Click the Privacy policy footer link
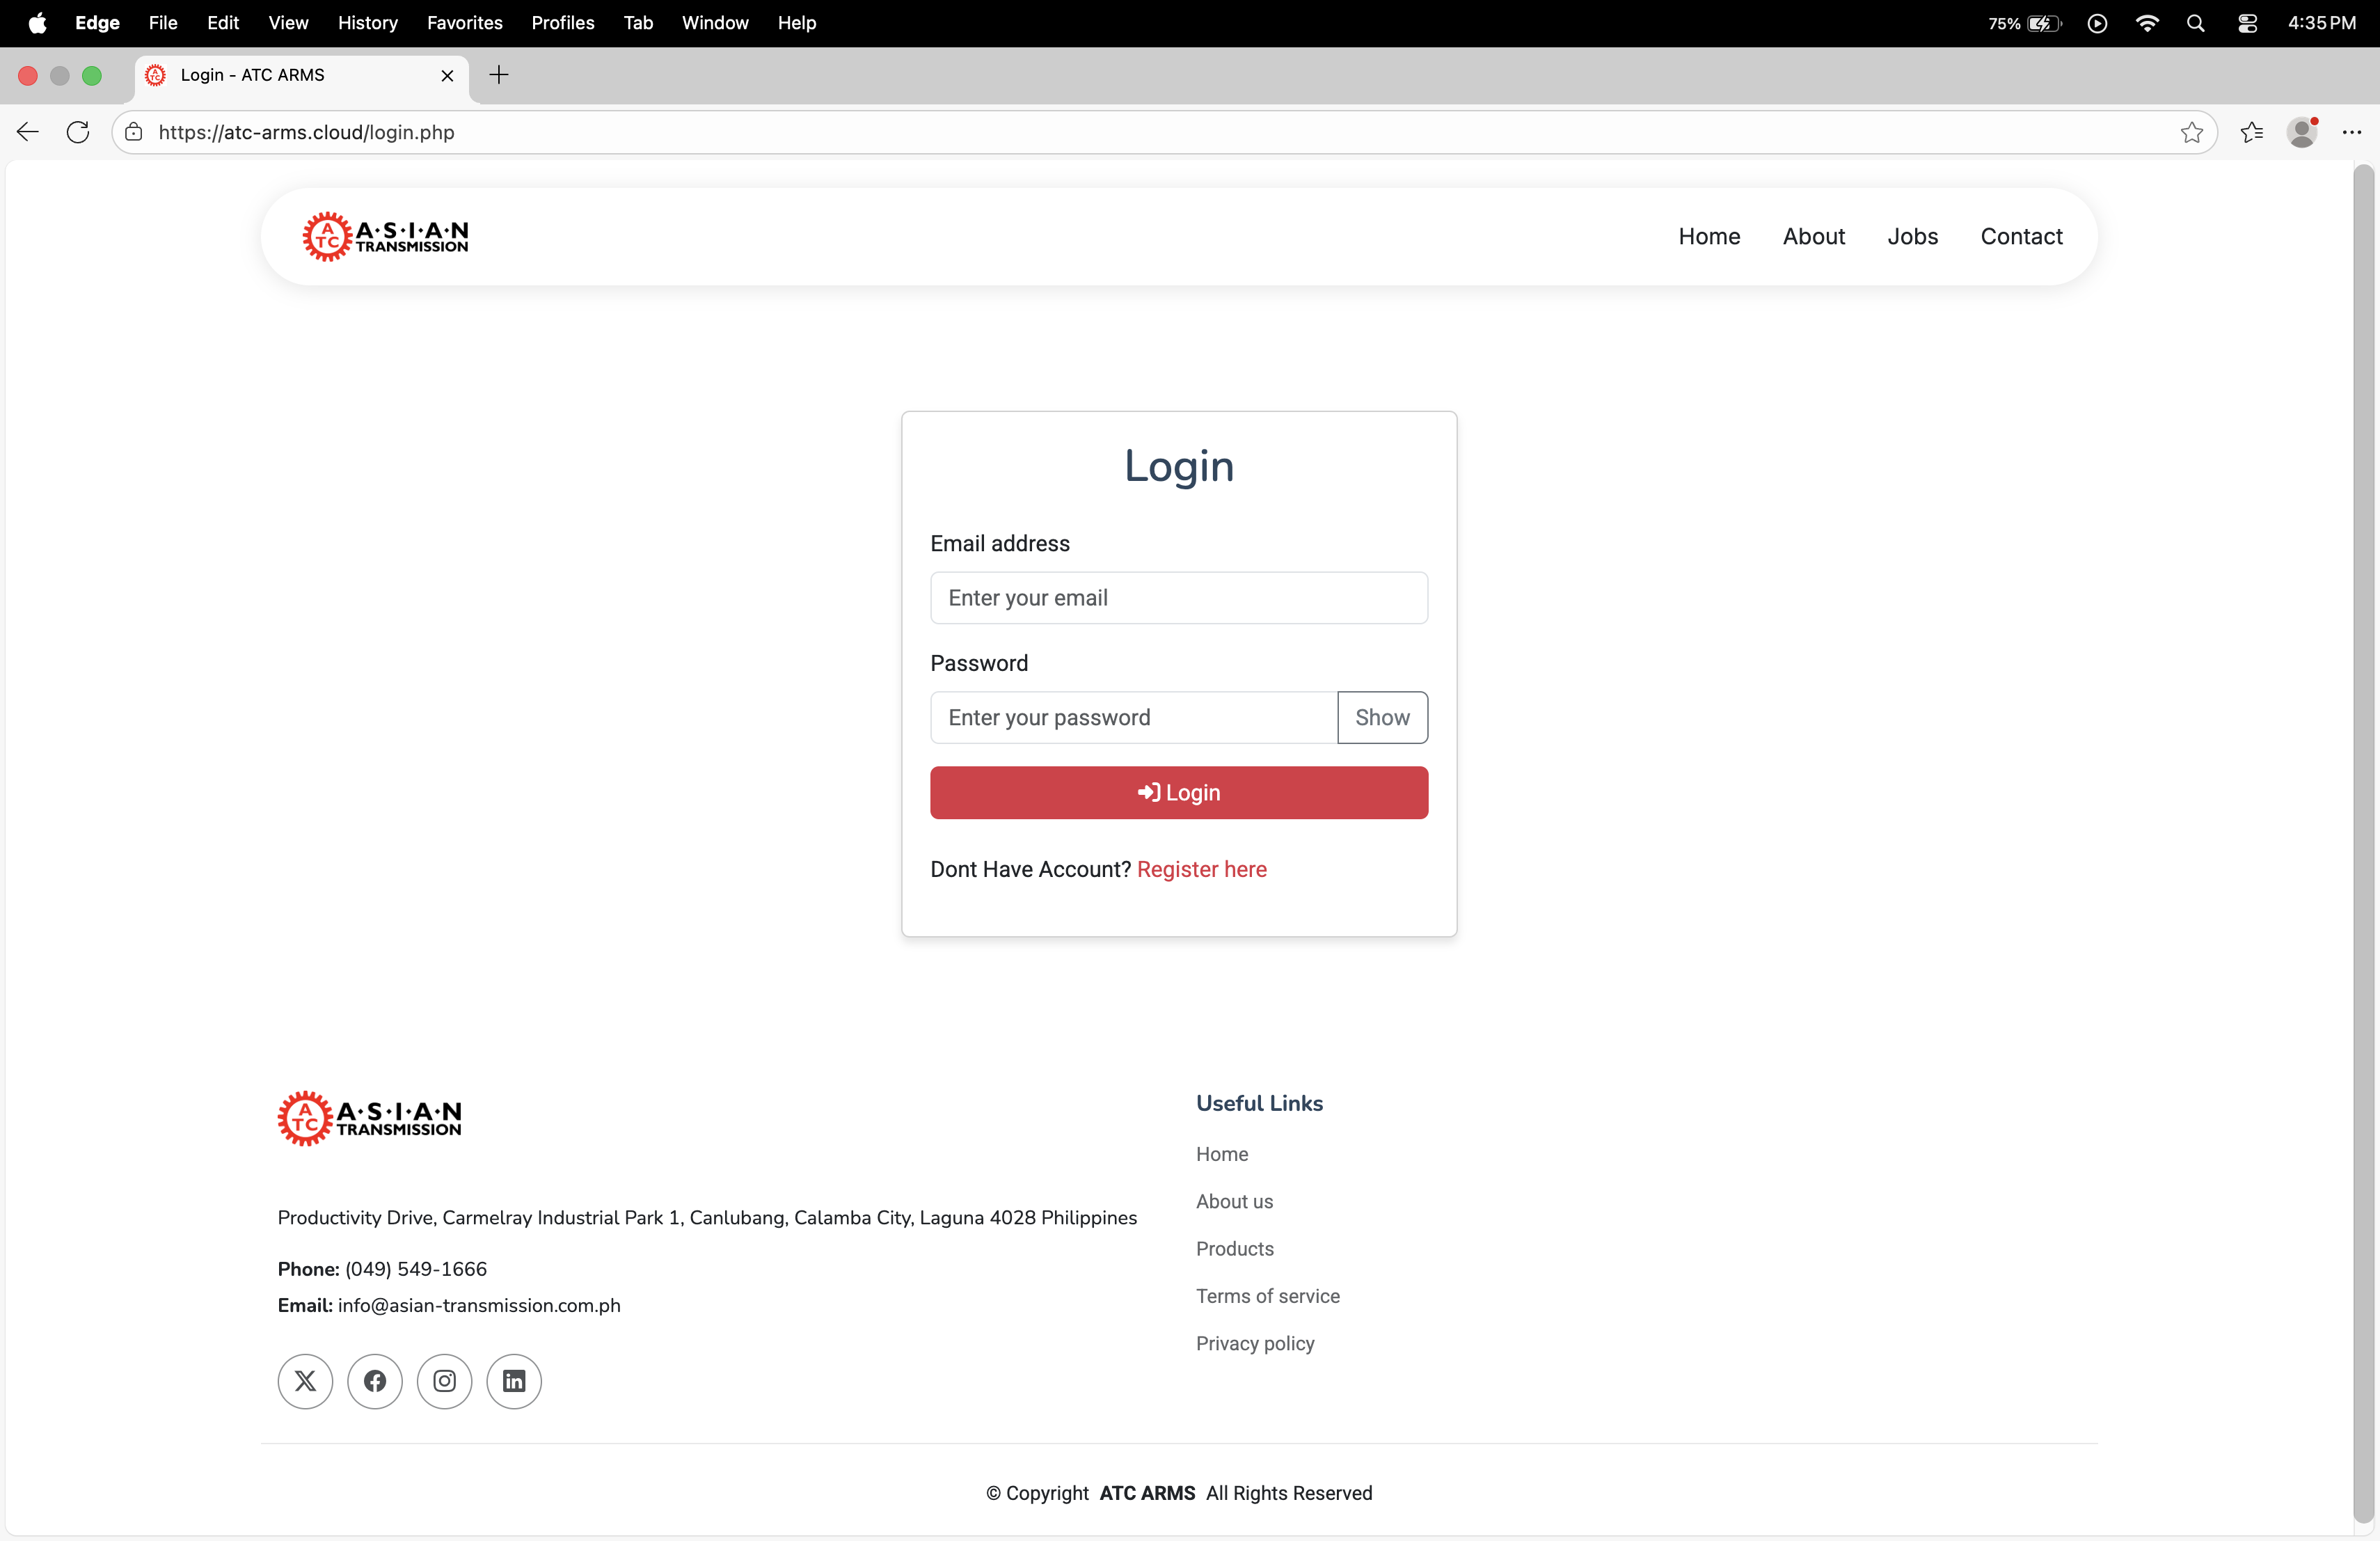Viewport: 2380px width, 1541px height. point(1255,1343)
